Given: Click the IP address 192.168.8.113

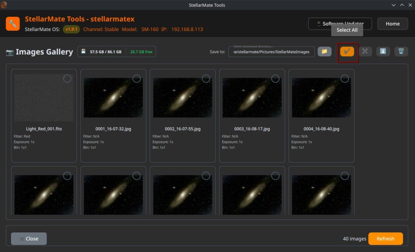Looking at the screenshot, I should (187, 29).
